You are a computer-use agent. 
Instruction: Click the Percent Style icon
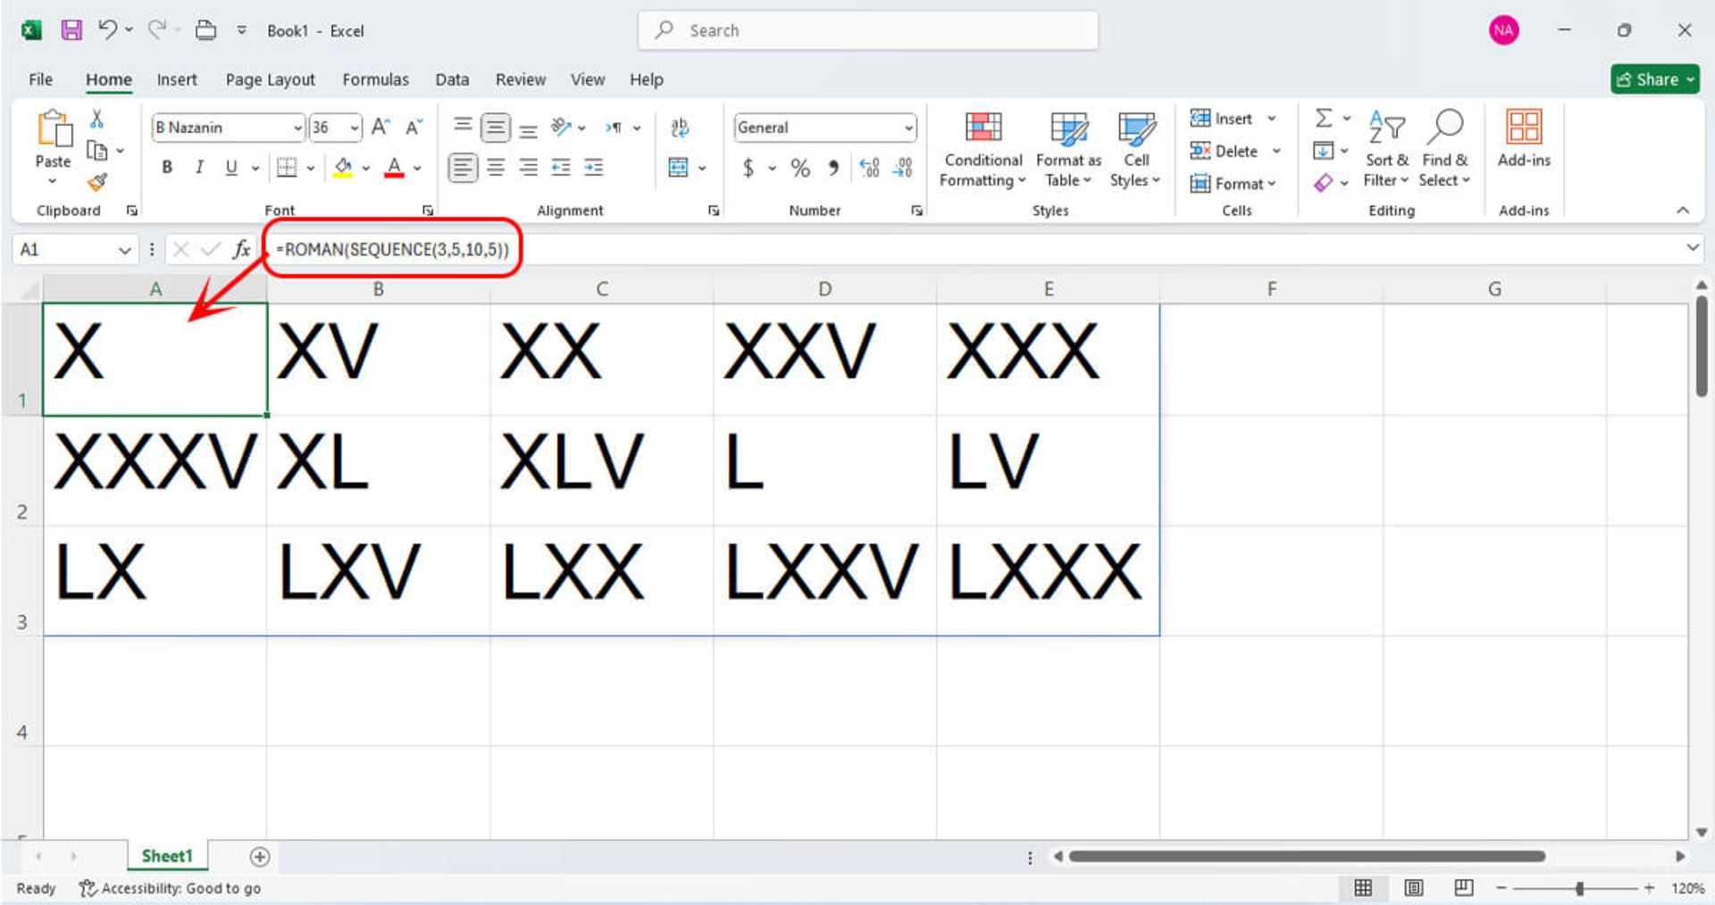[800, 168]
